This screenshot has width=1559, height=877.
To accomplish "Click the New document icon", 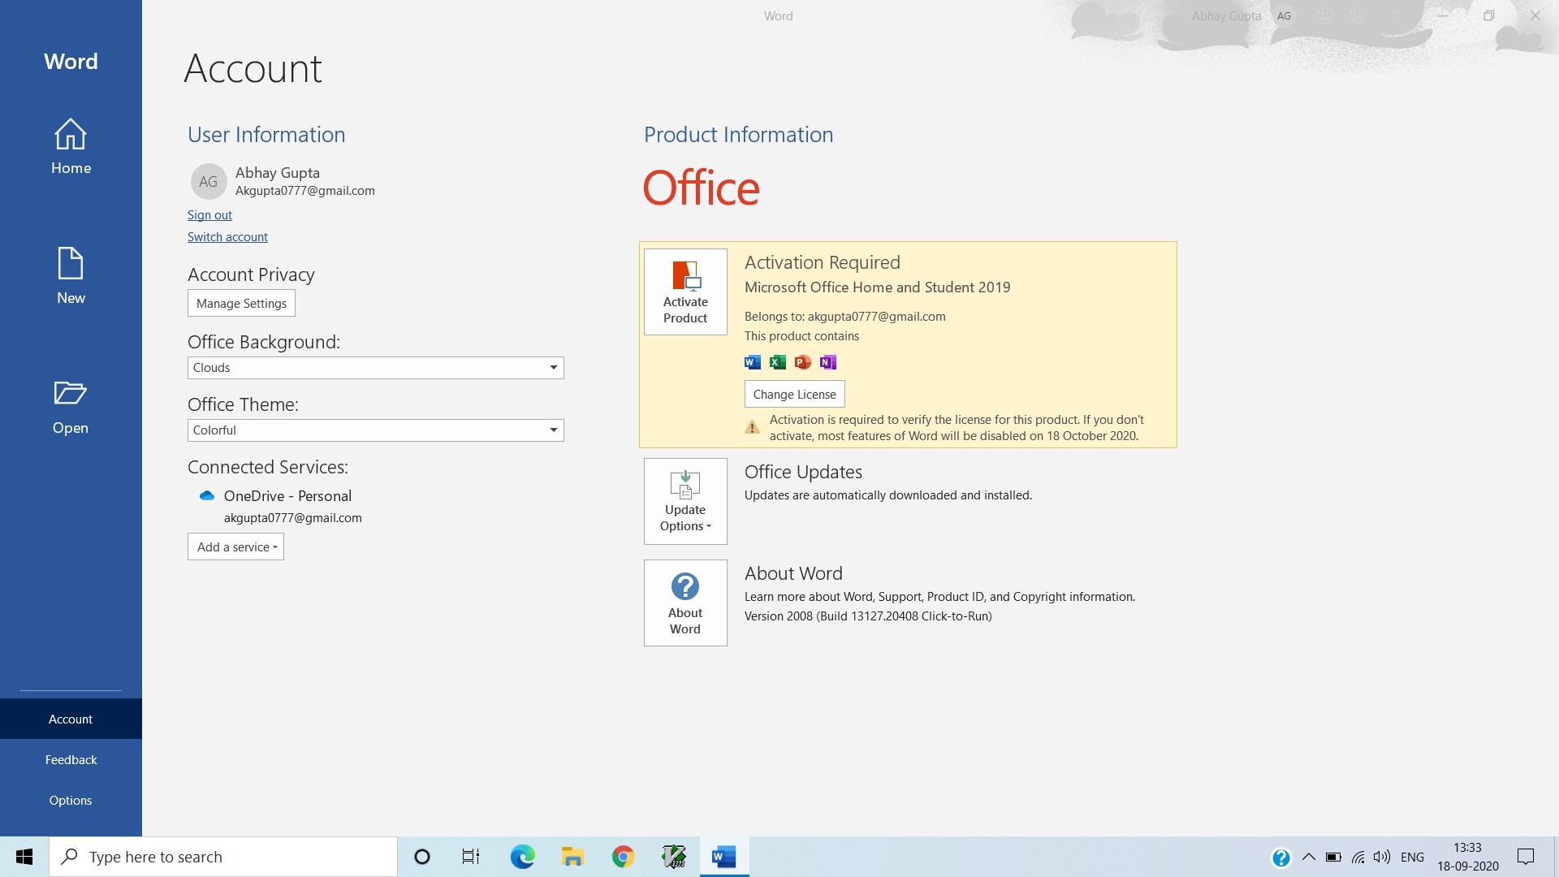I will (x=71, y=264).
